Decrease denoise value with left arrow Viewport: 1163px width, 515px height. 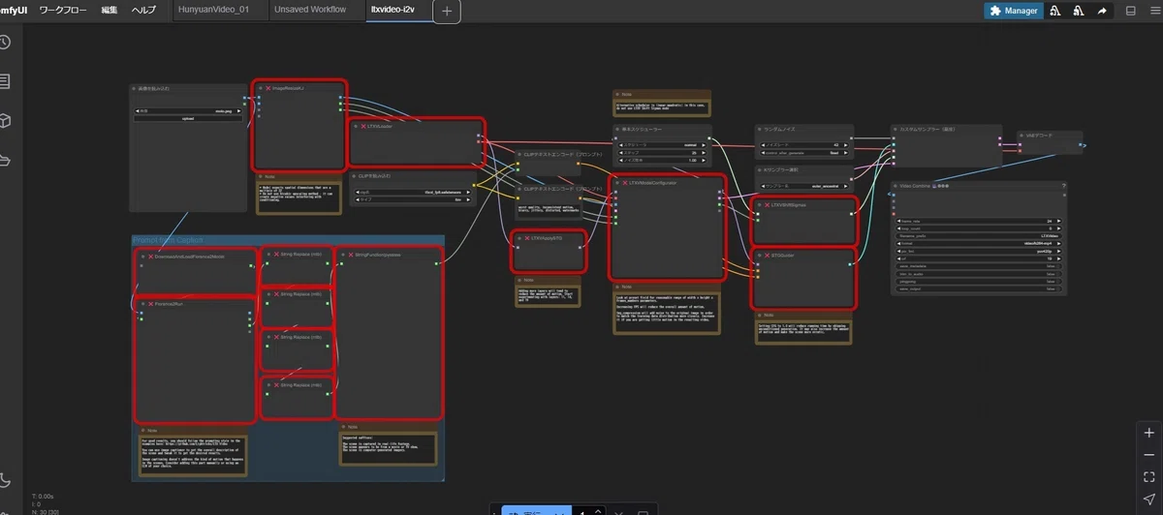pyautogui.click(x=619, y=160)
